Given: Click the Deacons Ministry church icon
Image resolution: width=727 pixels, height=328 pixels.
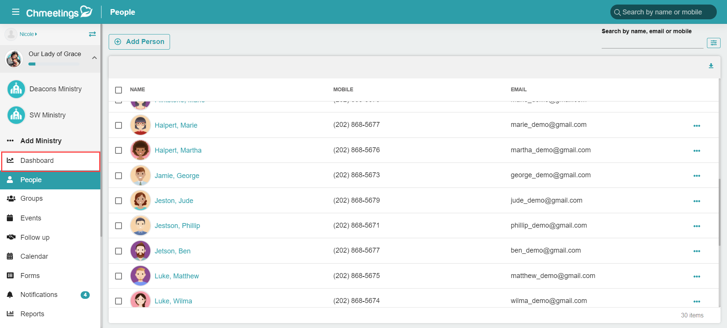Looking at the screenshot, I should (x=16, y=89).
